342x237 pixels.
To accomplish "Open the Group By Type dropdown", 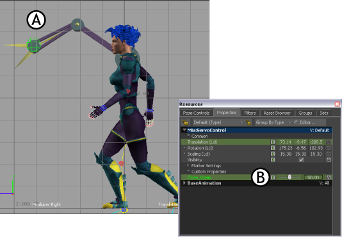I will coord(273,122).
